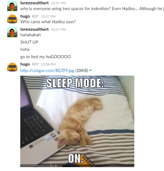Click the 10:38 PM message timestamp
The width and height of the screenshot is (164, 171).
click(48, 64)
